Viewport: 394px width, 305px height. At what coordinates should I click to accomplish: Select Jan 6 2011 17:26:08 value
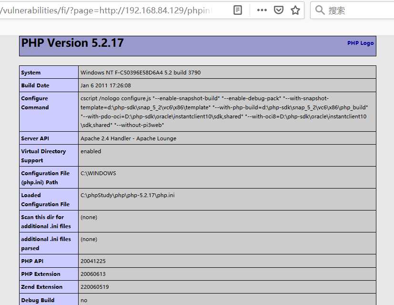coord(106,85)
